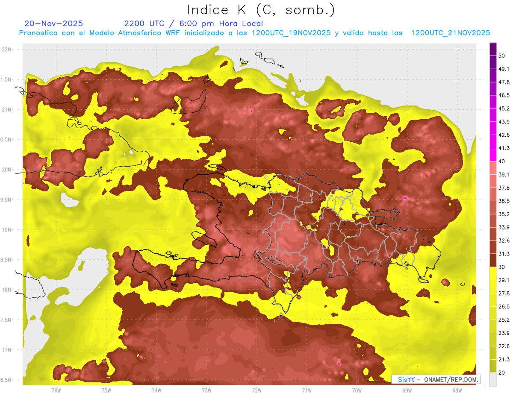The image size is (513, 396).
Task: Click the colorbar value "22.6"
Action: (x=504, y=346)
